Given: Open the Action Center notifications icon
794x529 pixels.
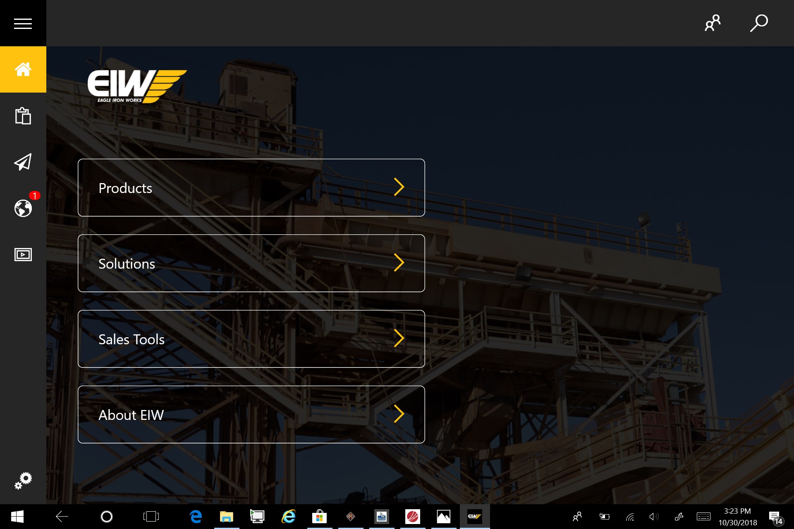Looking at the screenshot, I should [x=775, y=517].
